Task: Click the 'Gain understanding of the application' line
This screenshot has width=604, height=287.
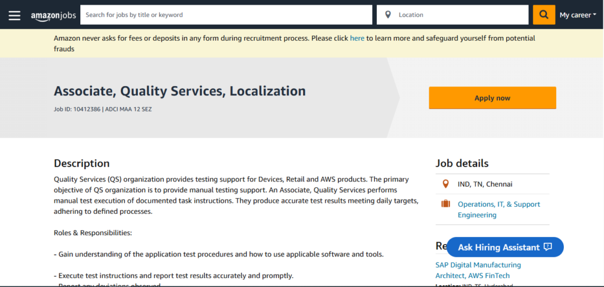Action: (219, 255)
